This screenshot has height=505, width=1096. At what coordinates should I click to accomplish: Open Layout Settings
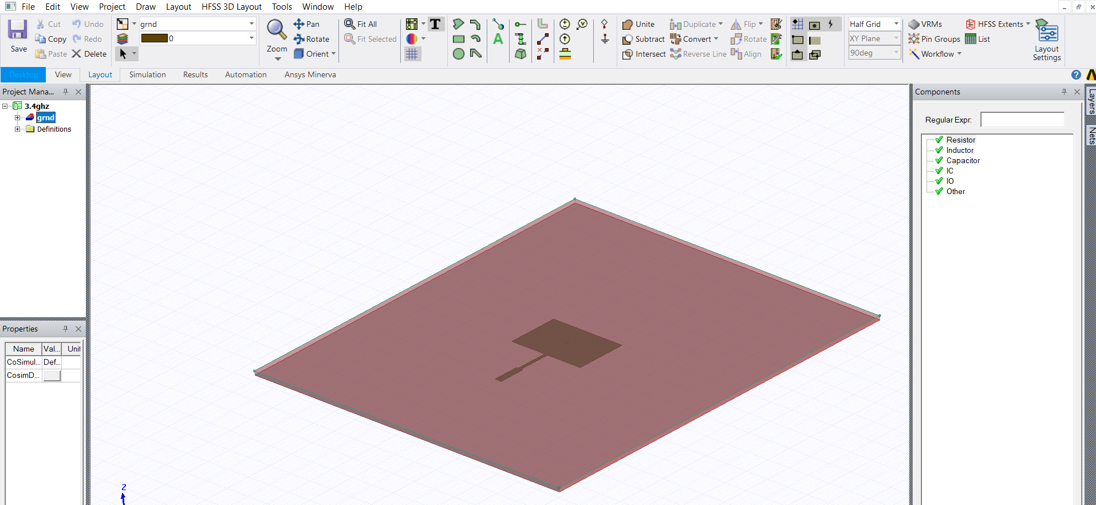1047,40
